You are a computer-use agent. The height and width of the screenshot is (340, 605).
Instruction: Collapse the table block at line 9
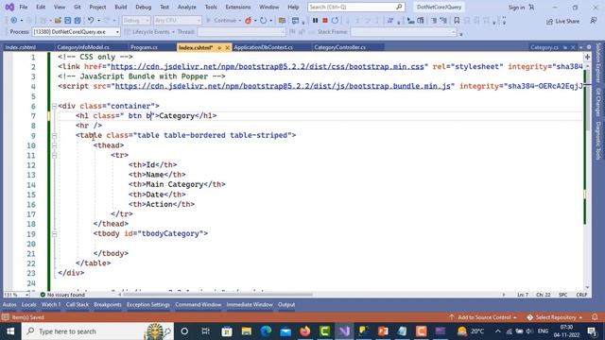point(55,136)
